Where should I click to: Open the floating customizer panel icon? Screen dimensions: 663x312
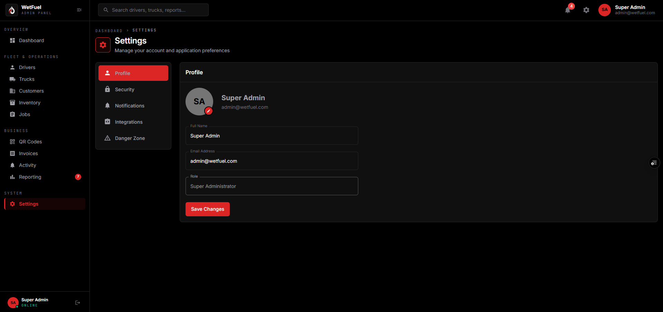click(x=654, y=163)
